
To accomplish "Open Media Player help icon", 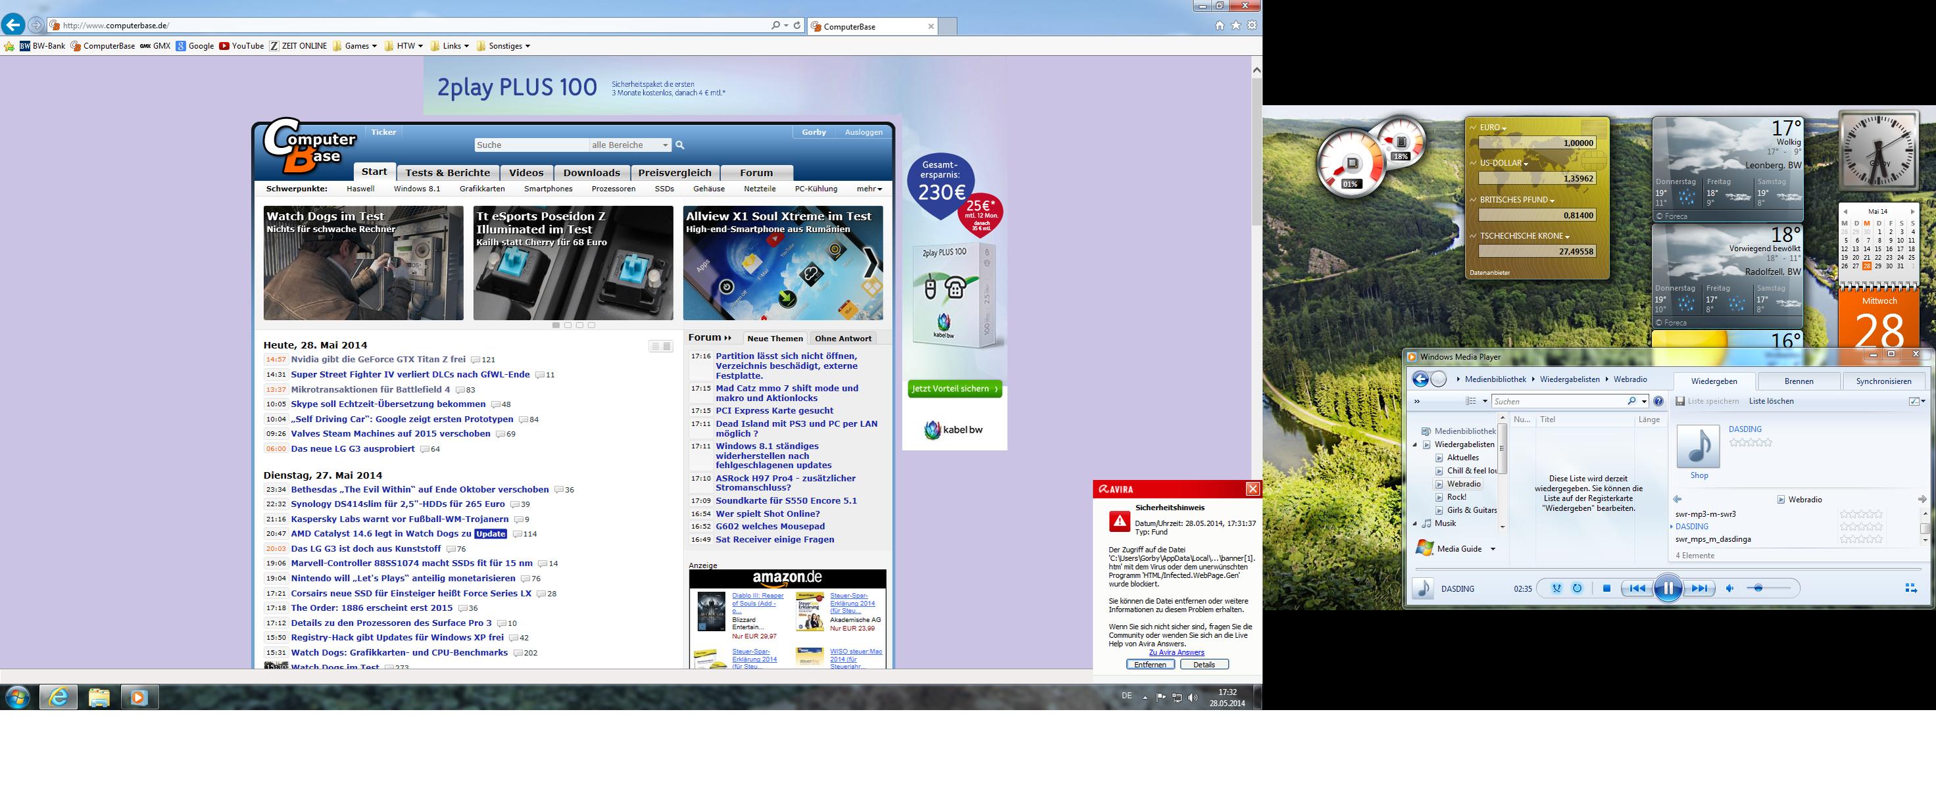I will (1658, 401).
